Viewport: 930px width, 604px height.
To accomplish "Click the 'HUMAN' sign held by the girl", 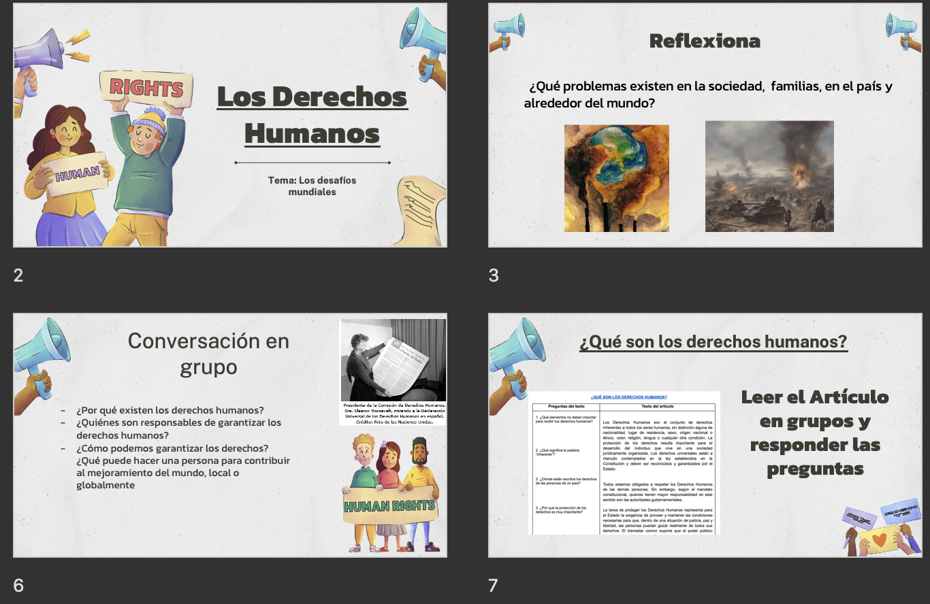I will pyautogui.click(x=77, y=174).
